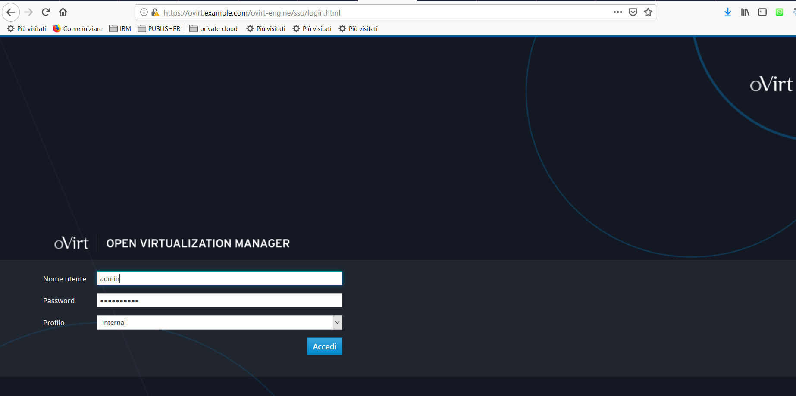Click the Accedi login button

coord(324,346)
